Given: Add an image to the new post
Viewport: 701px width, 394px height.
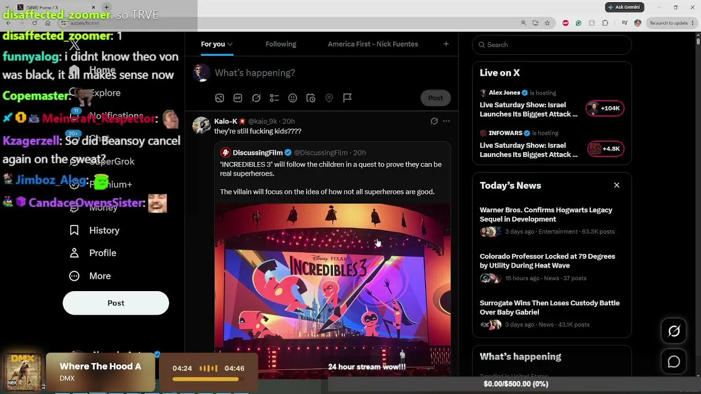Looking at the screenshot, I should [x=220, y=98].
